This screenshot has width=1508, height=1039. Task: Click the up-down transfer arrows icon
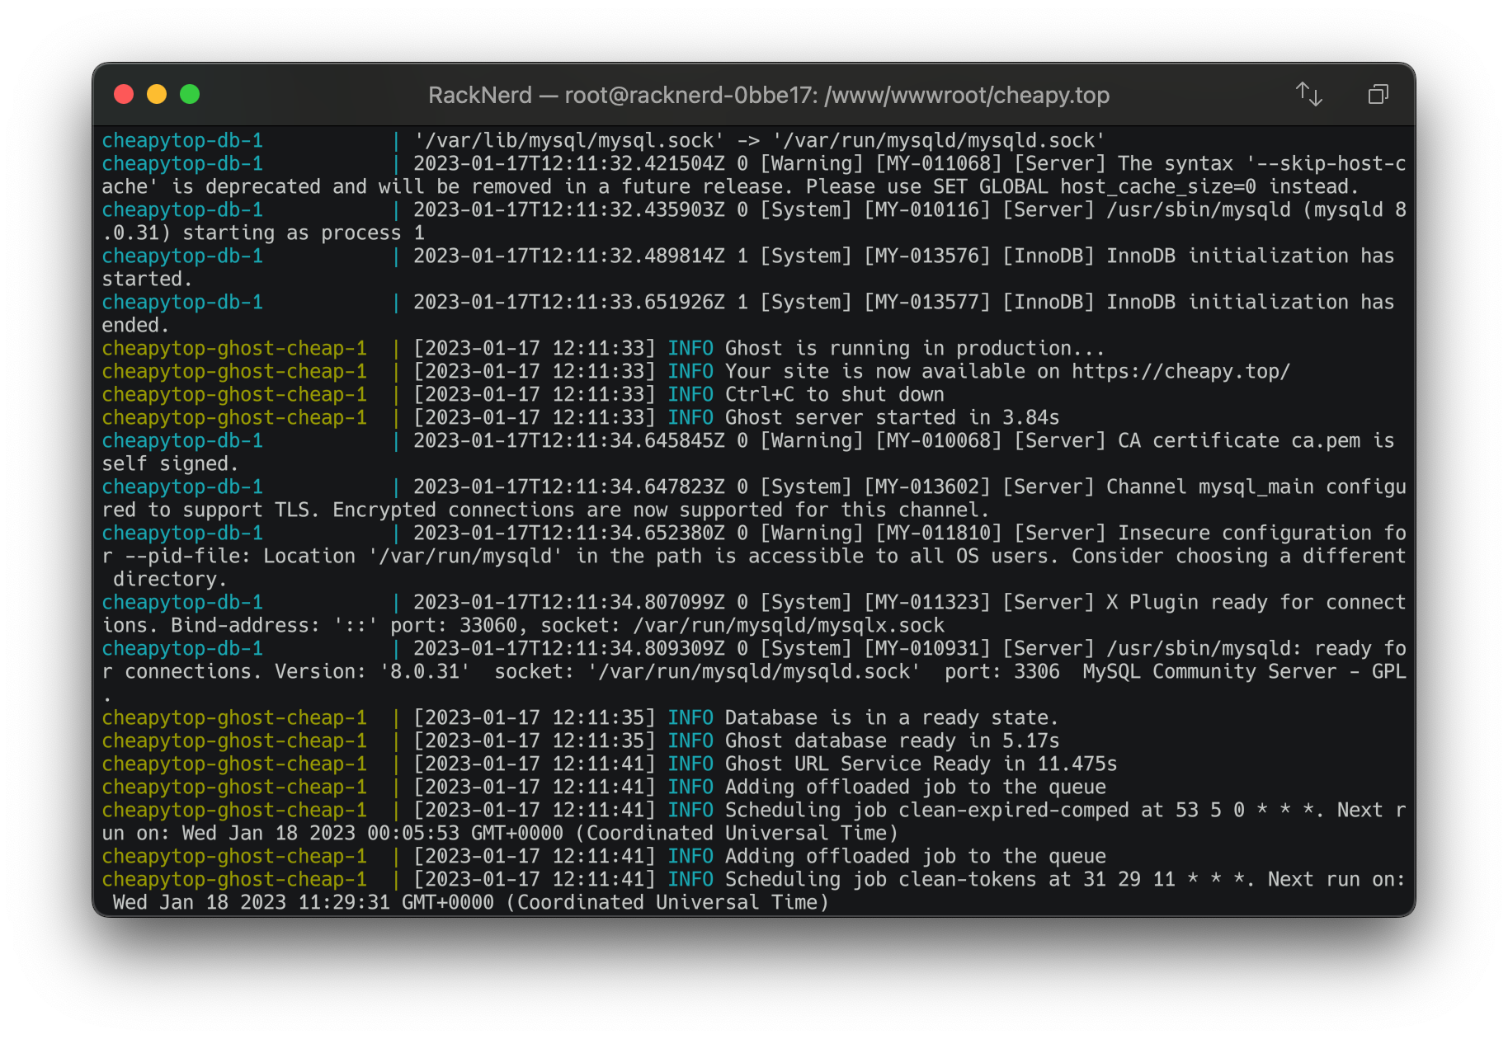pyautogui.click(x=1308, y=94)
